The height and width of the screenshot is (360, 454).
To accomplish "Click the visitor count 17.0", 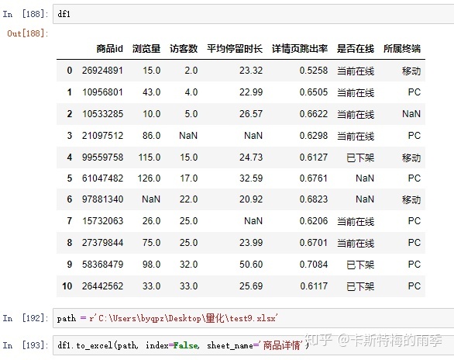I will click(189, 178).
